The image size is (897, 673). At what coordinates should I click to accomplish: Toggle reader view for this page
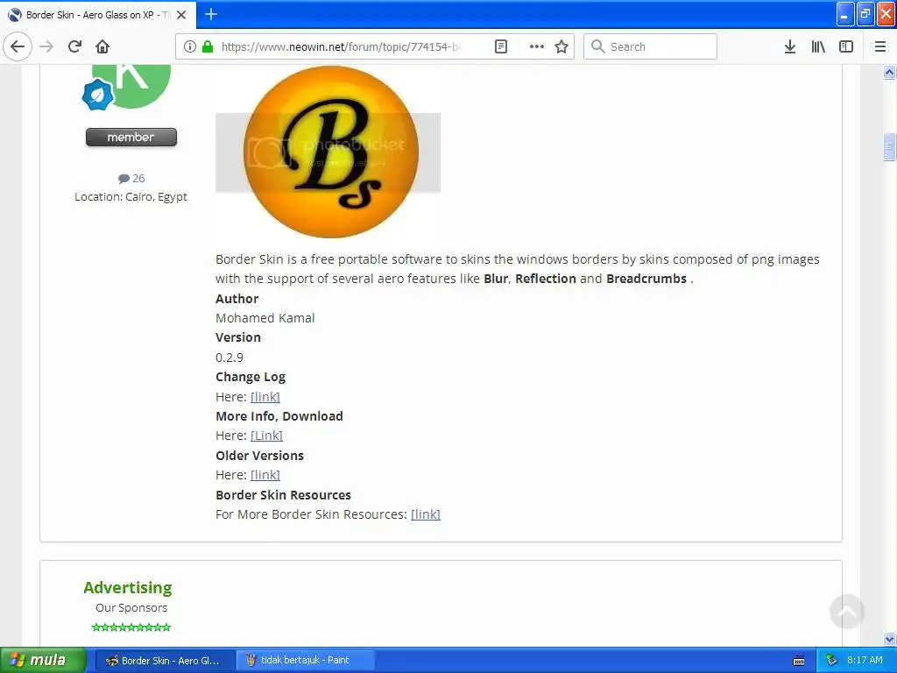click(x=500, y=46)
